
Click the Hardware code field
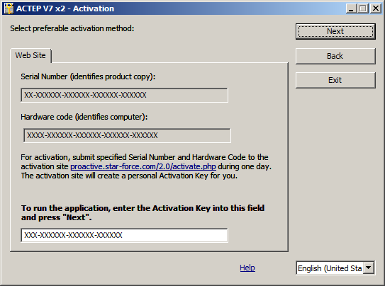click(127, 135)
